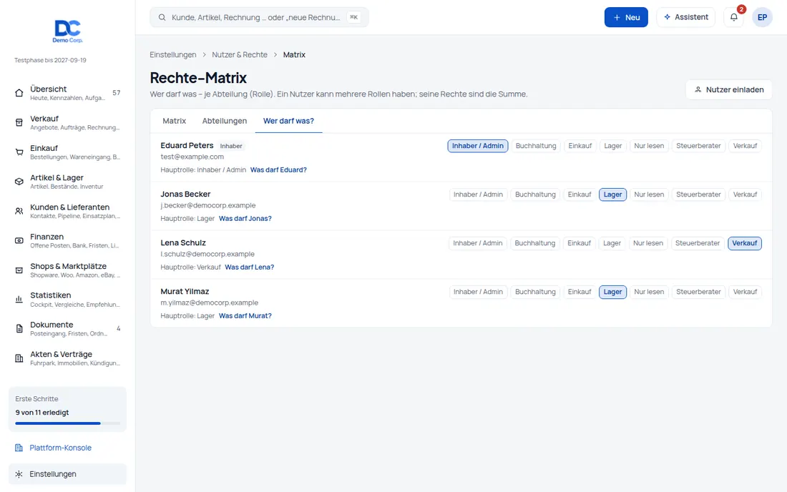Toggle Nur lesen for Murat Yilmaz
Viewport: 787px width, 492px height.
tap(649, 292)
